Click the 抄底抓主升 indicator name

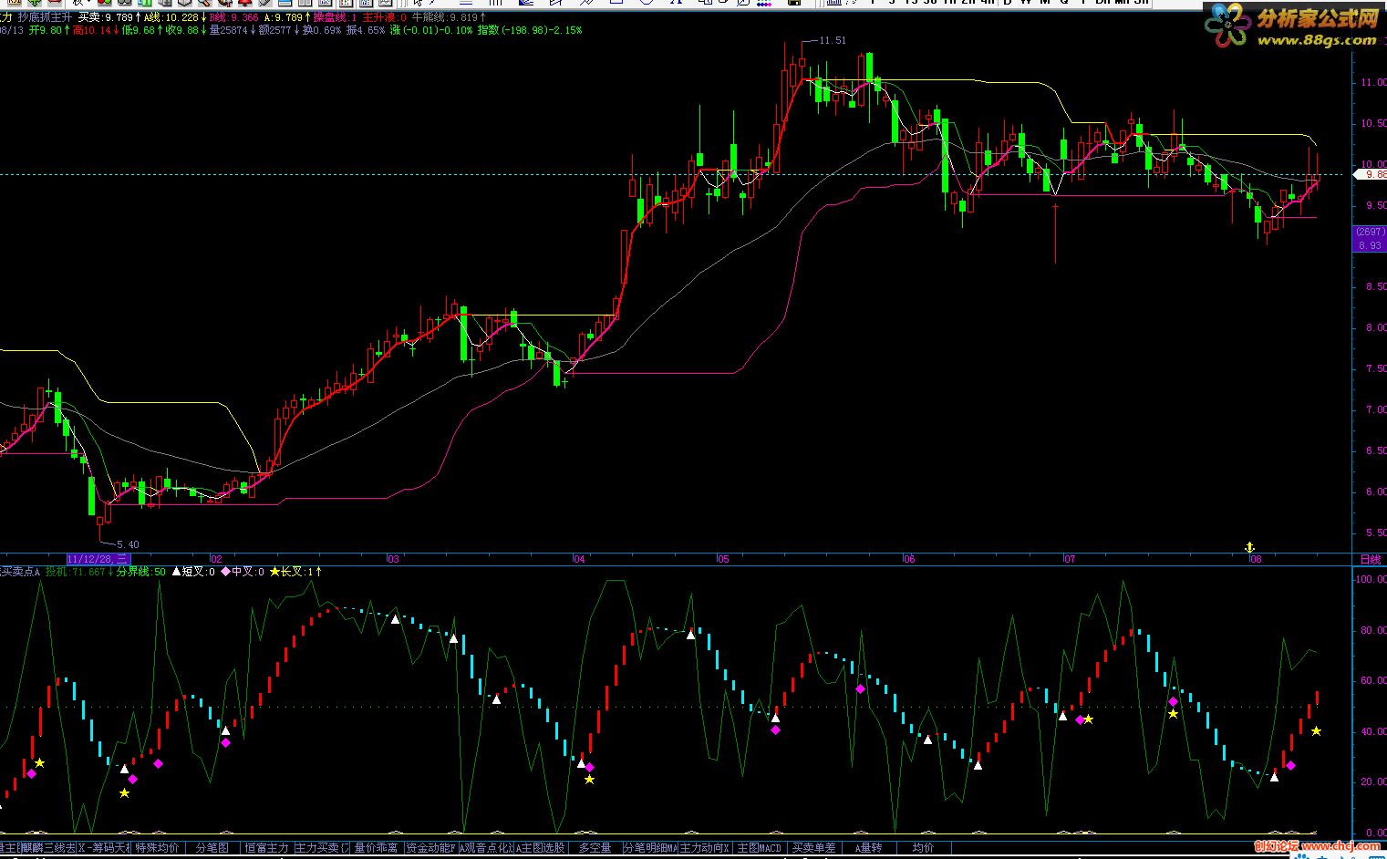tap(45, 17)
